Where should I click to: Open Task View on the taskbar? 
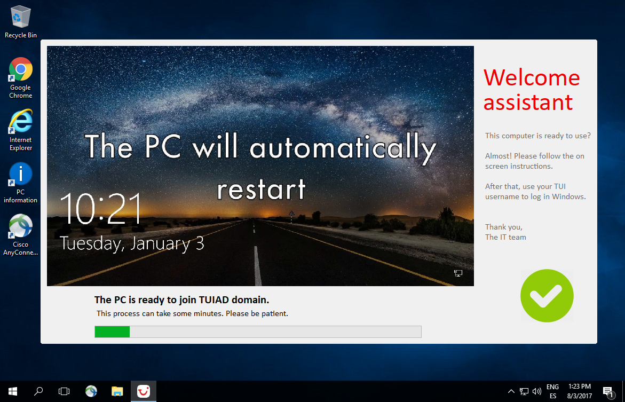[64, 391]
